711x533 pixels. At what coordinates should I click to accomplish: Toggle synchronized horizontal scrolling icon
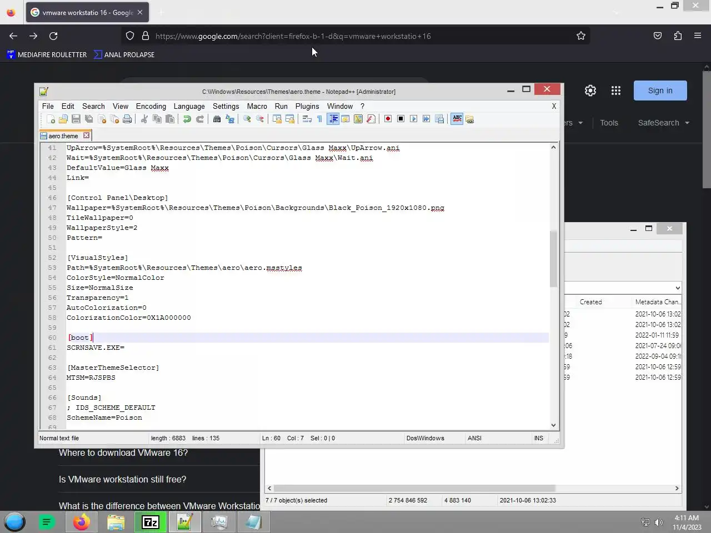coord(289,119)
